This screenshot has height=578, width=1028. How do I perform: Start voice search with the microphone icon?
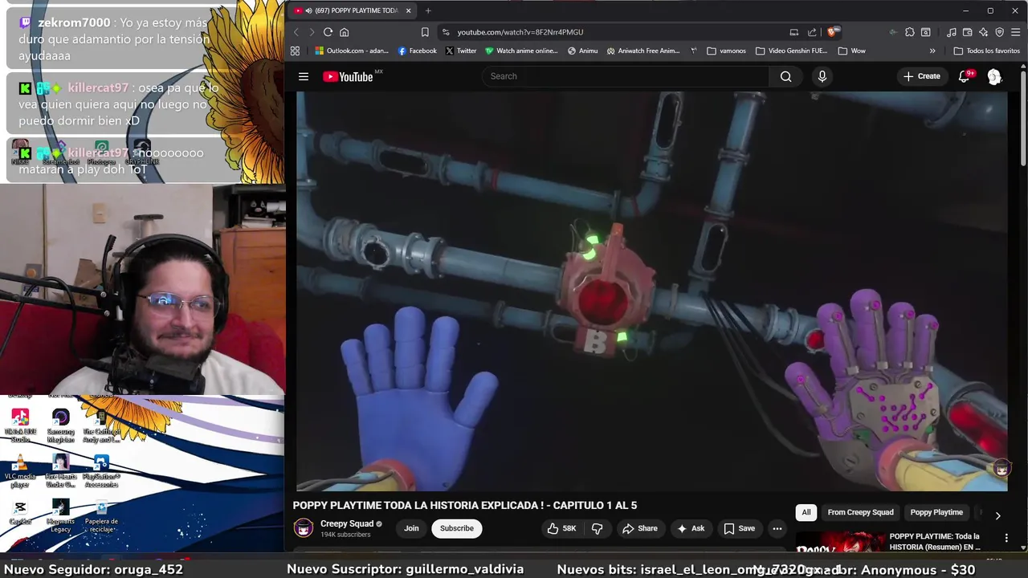point(822,76)
